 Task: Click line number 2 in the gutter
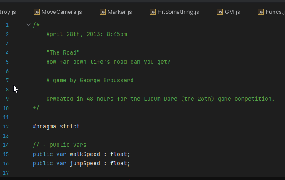[x=7, y=34]
